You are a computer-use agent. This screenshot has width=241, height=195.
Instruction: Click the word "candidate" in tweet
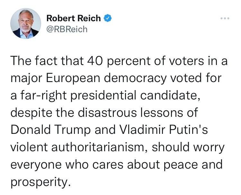169,96
